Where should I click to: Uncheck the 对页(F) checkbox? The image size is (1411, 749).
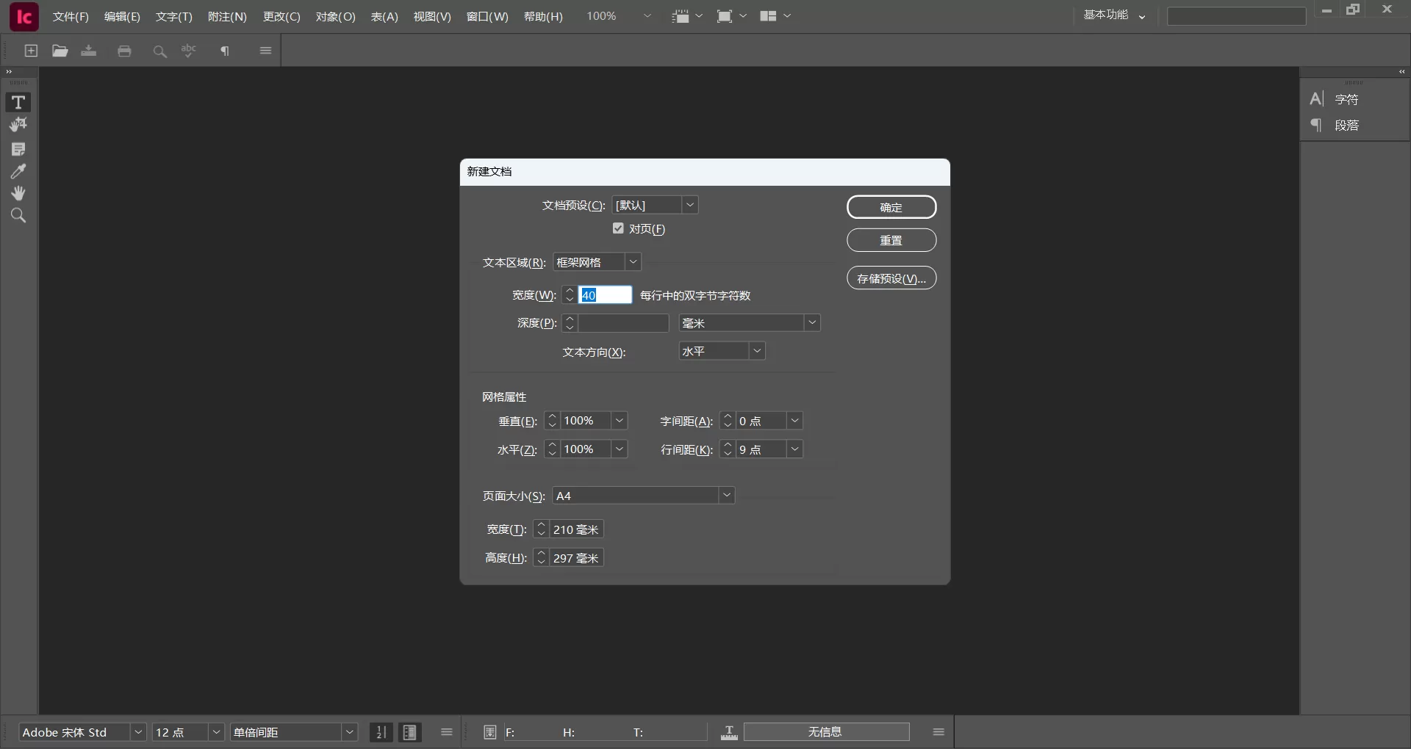pos(617,228)
